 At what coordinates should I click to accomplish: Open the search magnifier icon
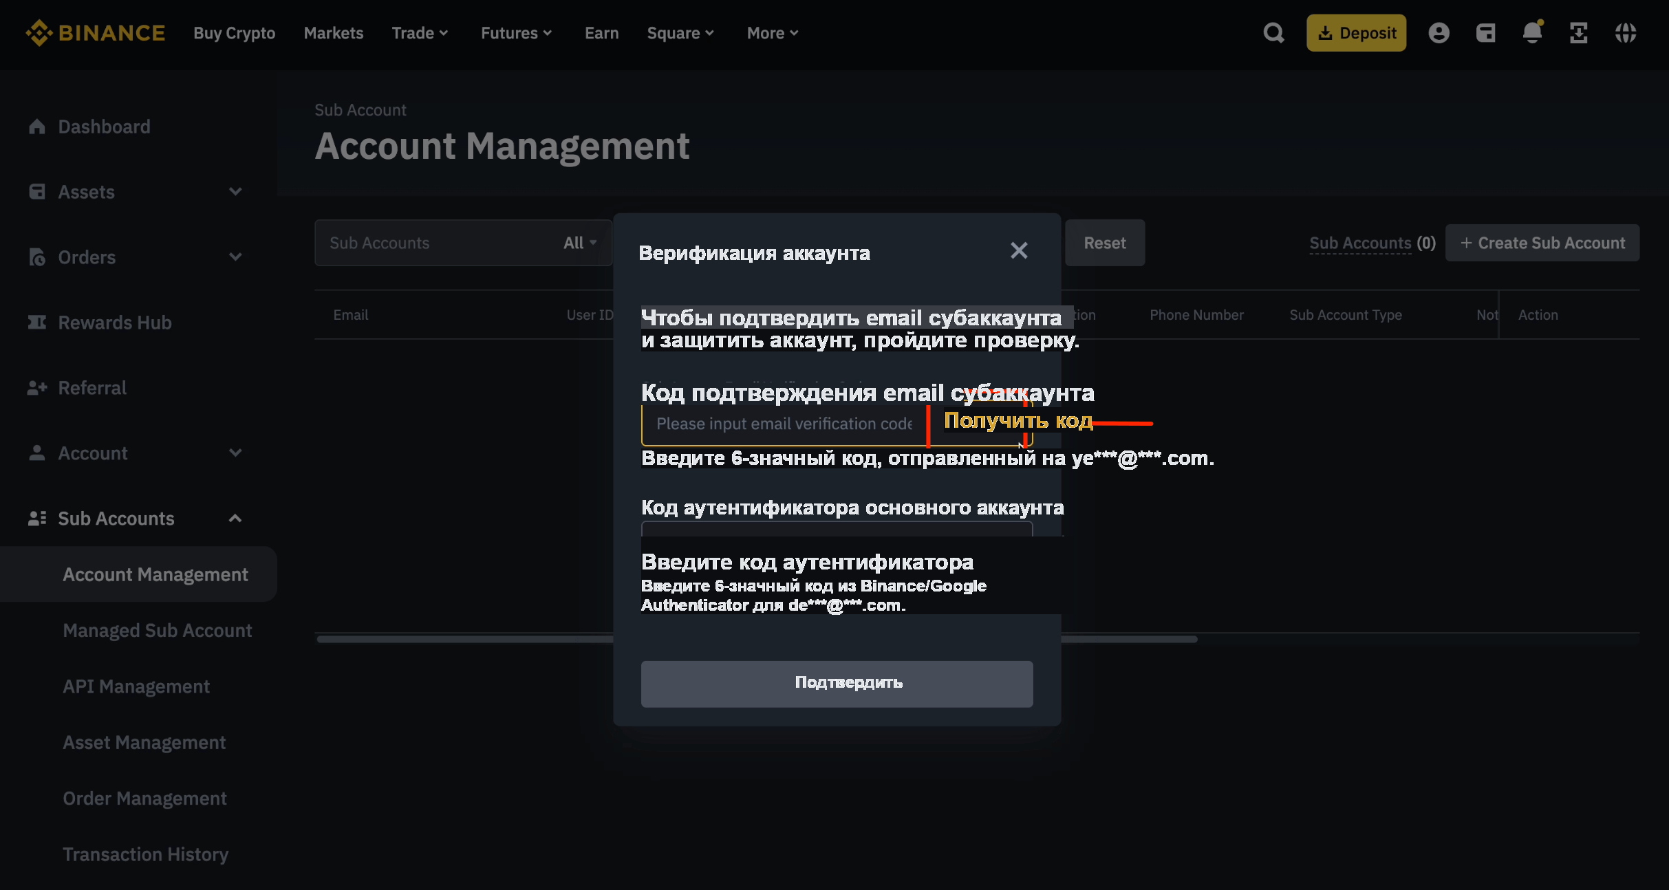coord(1273,33)
